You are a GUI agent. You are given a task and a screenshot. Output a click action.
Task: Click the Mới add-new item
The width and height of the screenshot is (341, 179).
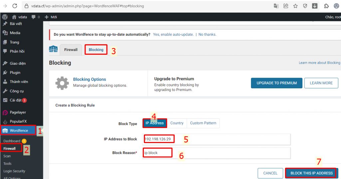pyautogui.click(x=51, y=17)
